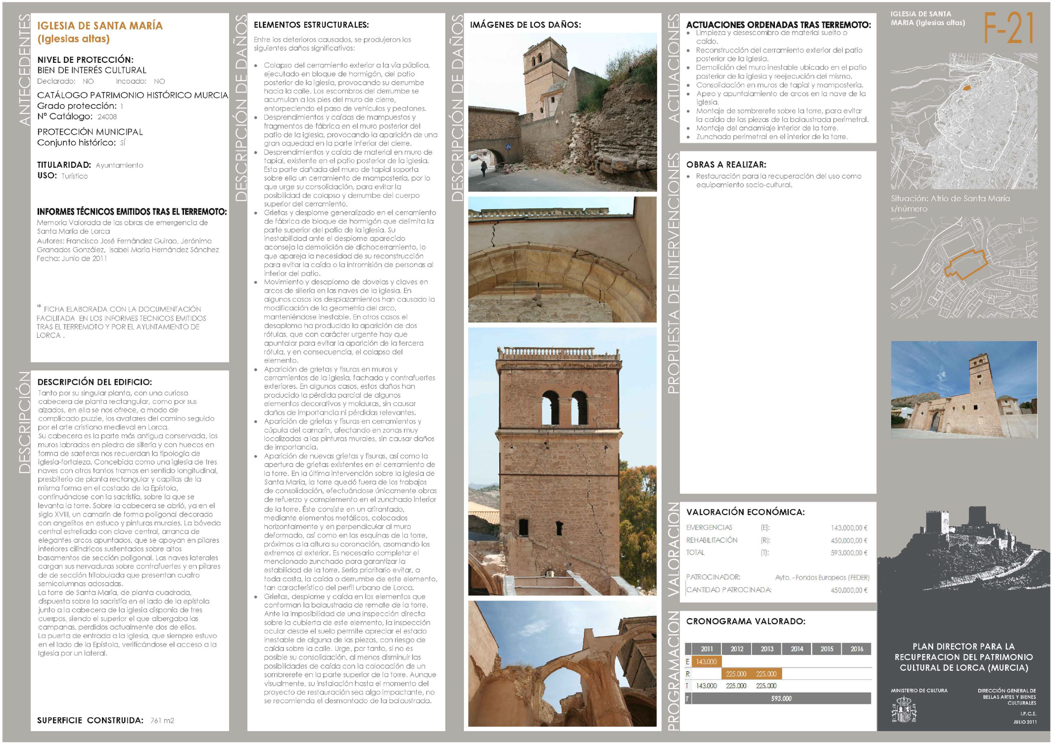
Task: Click the 593.000 total bar
Action: [x=781, y=698]
